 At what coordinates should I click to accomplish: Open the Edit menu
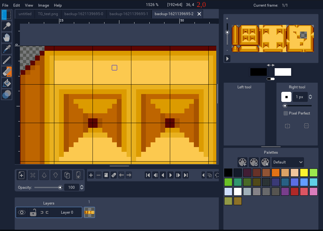point(16,5)
